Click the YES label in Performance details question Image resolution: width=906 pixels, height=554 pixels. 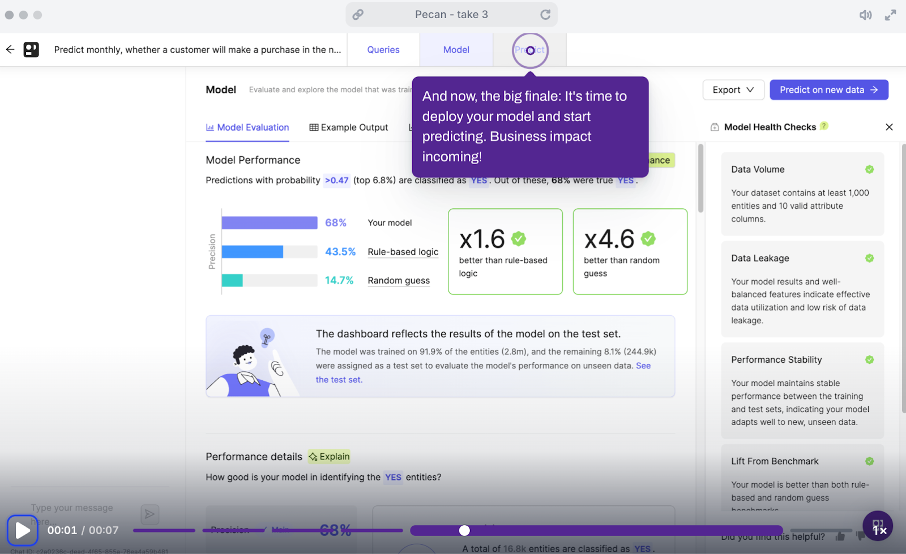[x=393, y=478]
